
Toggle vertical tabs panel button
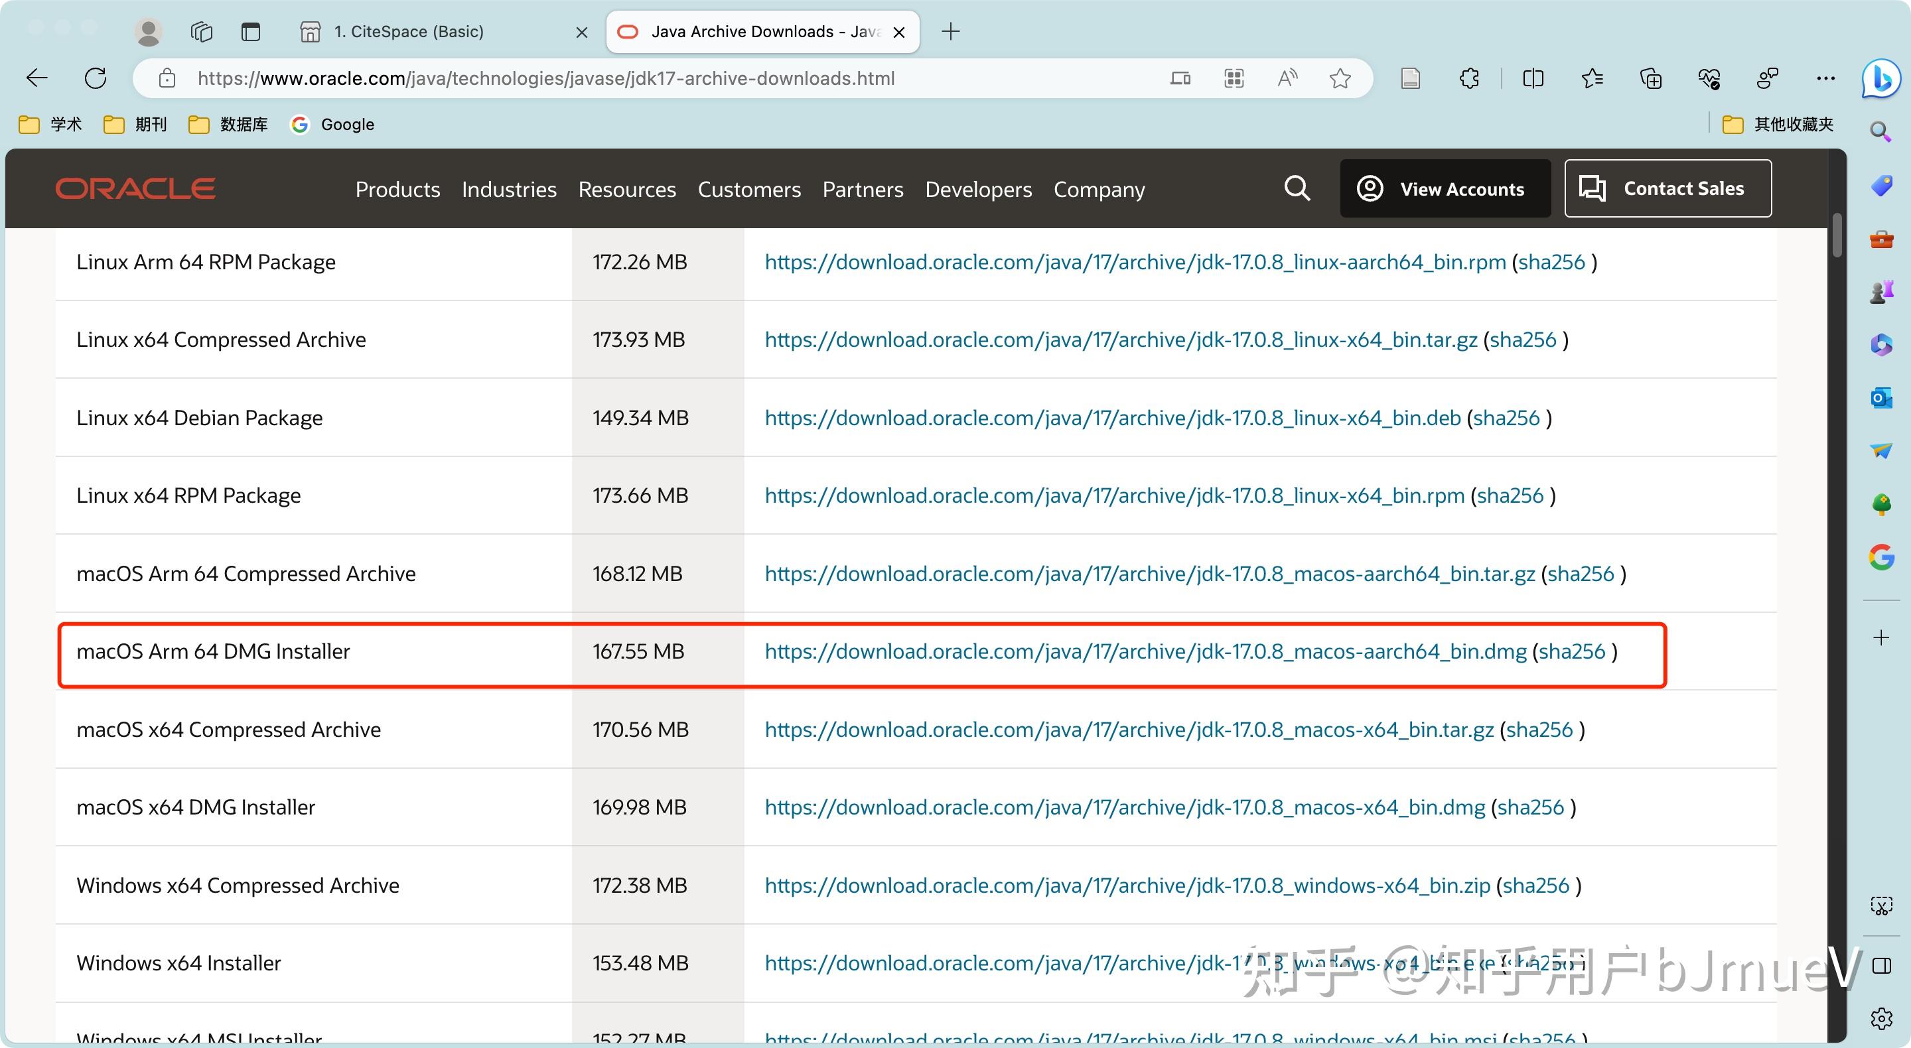[251, 32]
